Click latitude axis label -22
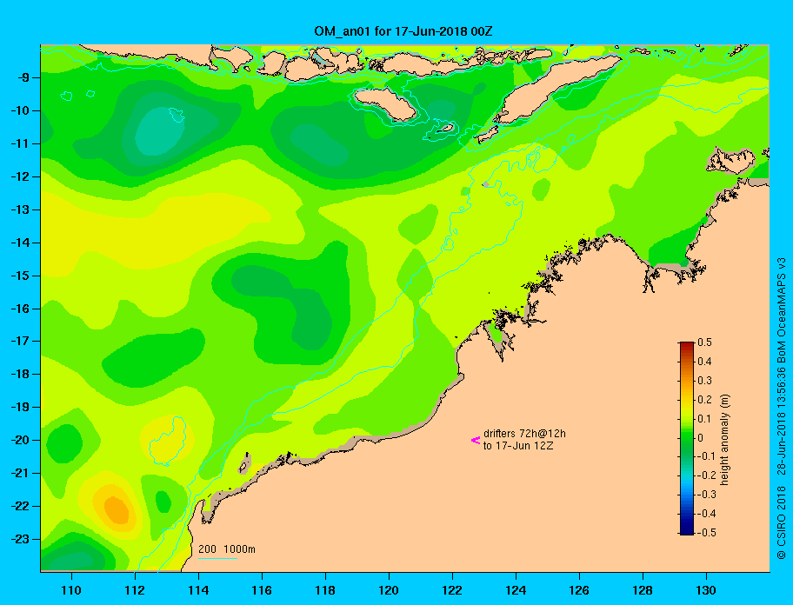Screen dimensions: 793x605 point(20,506)
